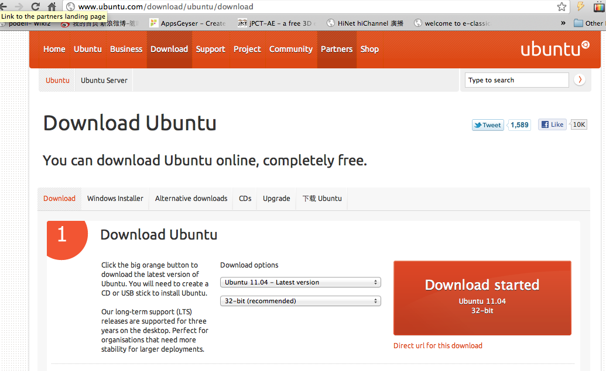Screen dimensions: 606x371
Task: Click the lightning bolt extension icon
Action: point(580,6)
